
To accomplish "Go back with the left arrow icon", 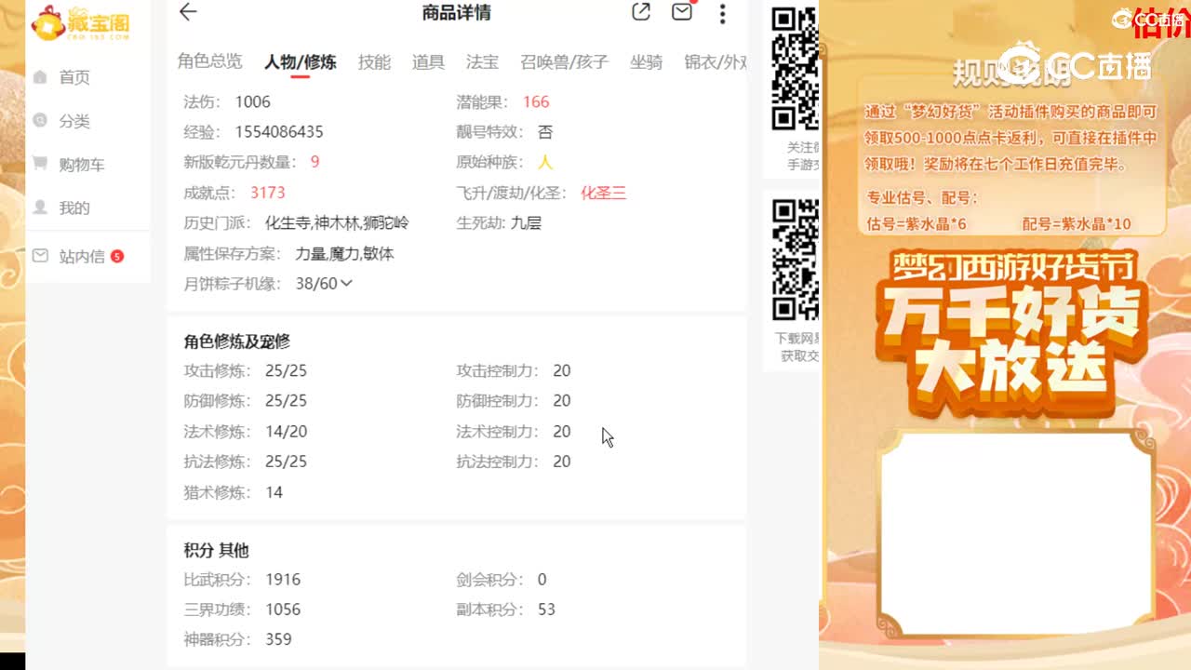I will click(x=188, y=12).
